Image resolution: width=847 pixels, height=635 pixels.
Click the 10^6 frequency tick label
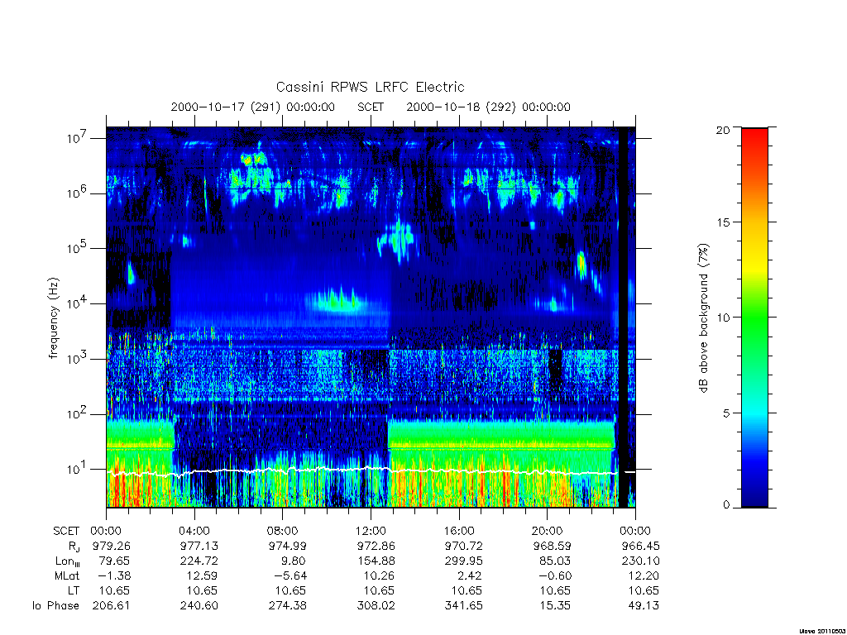pos(77,193)
